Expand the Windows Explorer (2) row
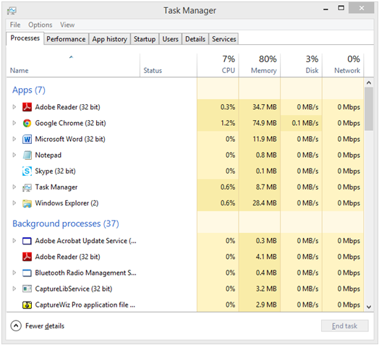Image resolution: width=379 pixels, height=345 pixels. pos(14,203)
